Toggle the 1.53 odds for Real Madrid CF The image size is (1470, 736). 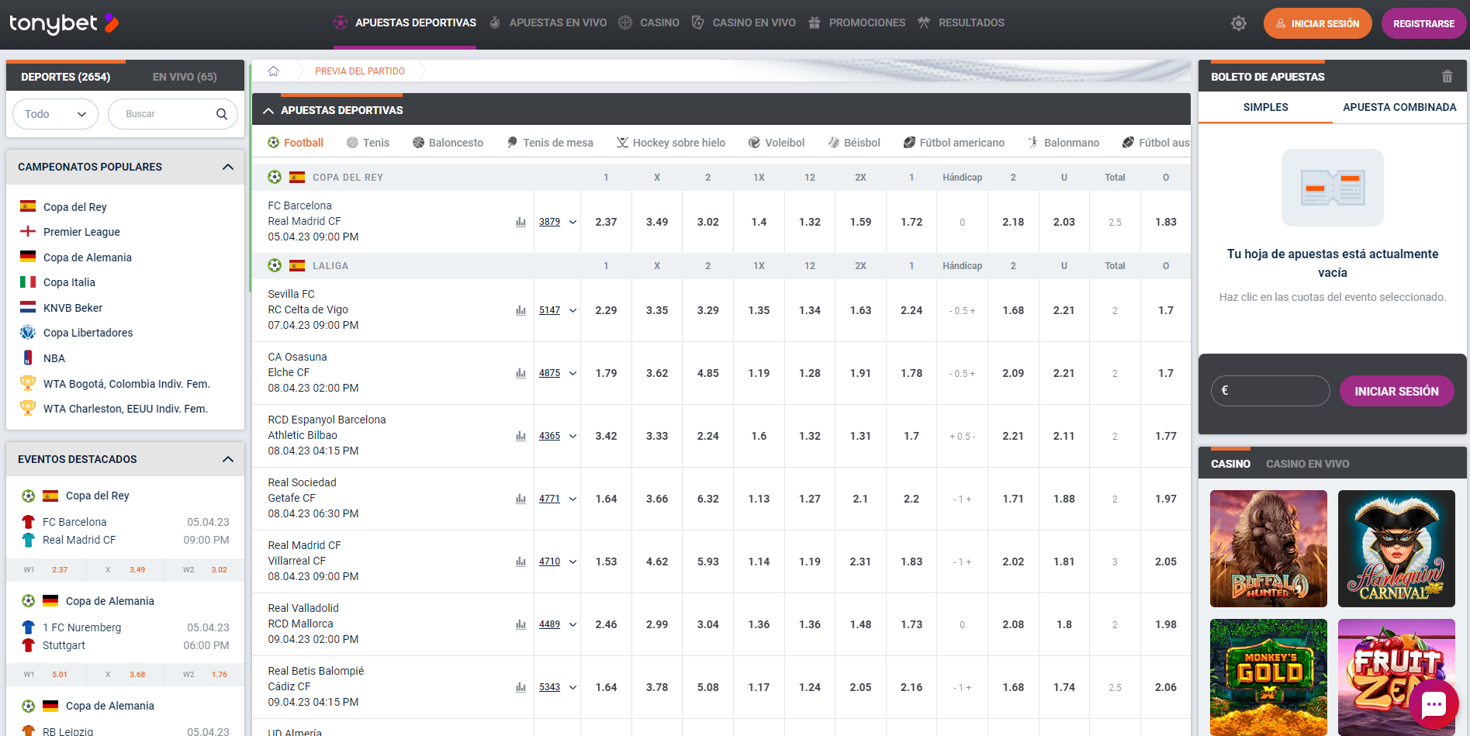tap(606, 561)
